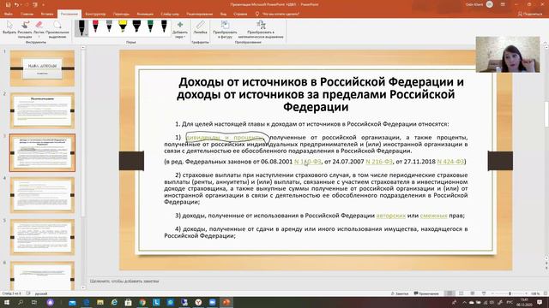Start slideshow from beginning in quick access

click(35, 4)
